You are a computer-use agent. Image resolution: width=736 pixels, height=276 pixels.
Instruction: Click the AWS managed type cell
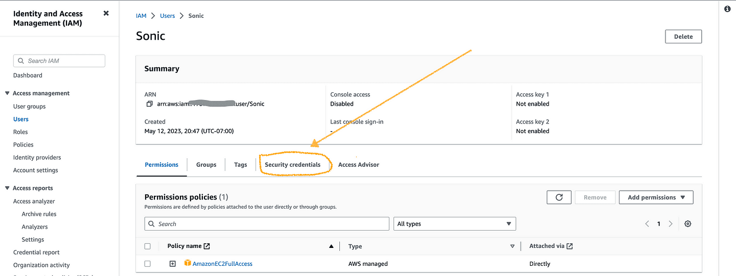(368, 264)
